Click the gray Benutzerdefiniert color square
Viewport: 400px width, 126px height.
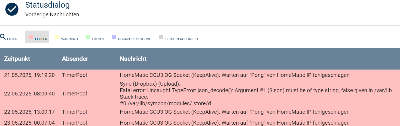tap(161, 37)
